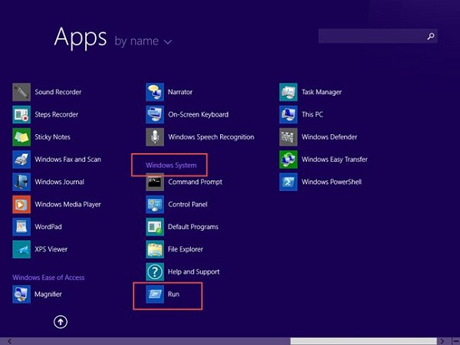The image size is (460, 345).
Task: Launch Steps Recorder from its icon
Action: 21,114
